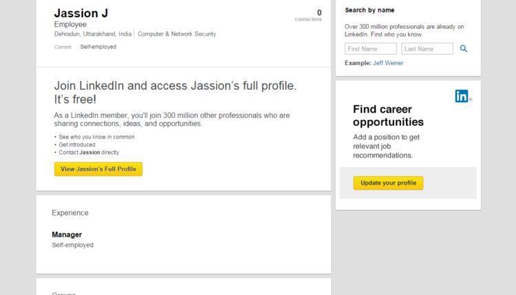Click Dehradun, Uttarakhand, India location
The image size is (516, 295).
[x=93, y=34]
